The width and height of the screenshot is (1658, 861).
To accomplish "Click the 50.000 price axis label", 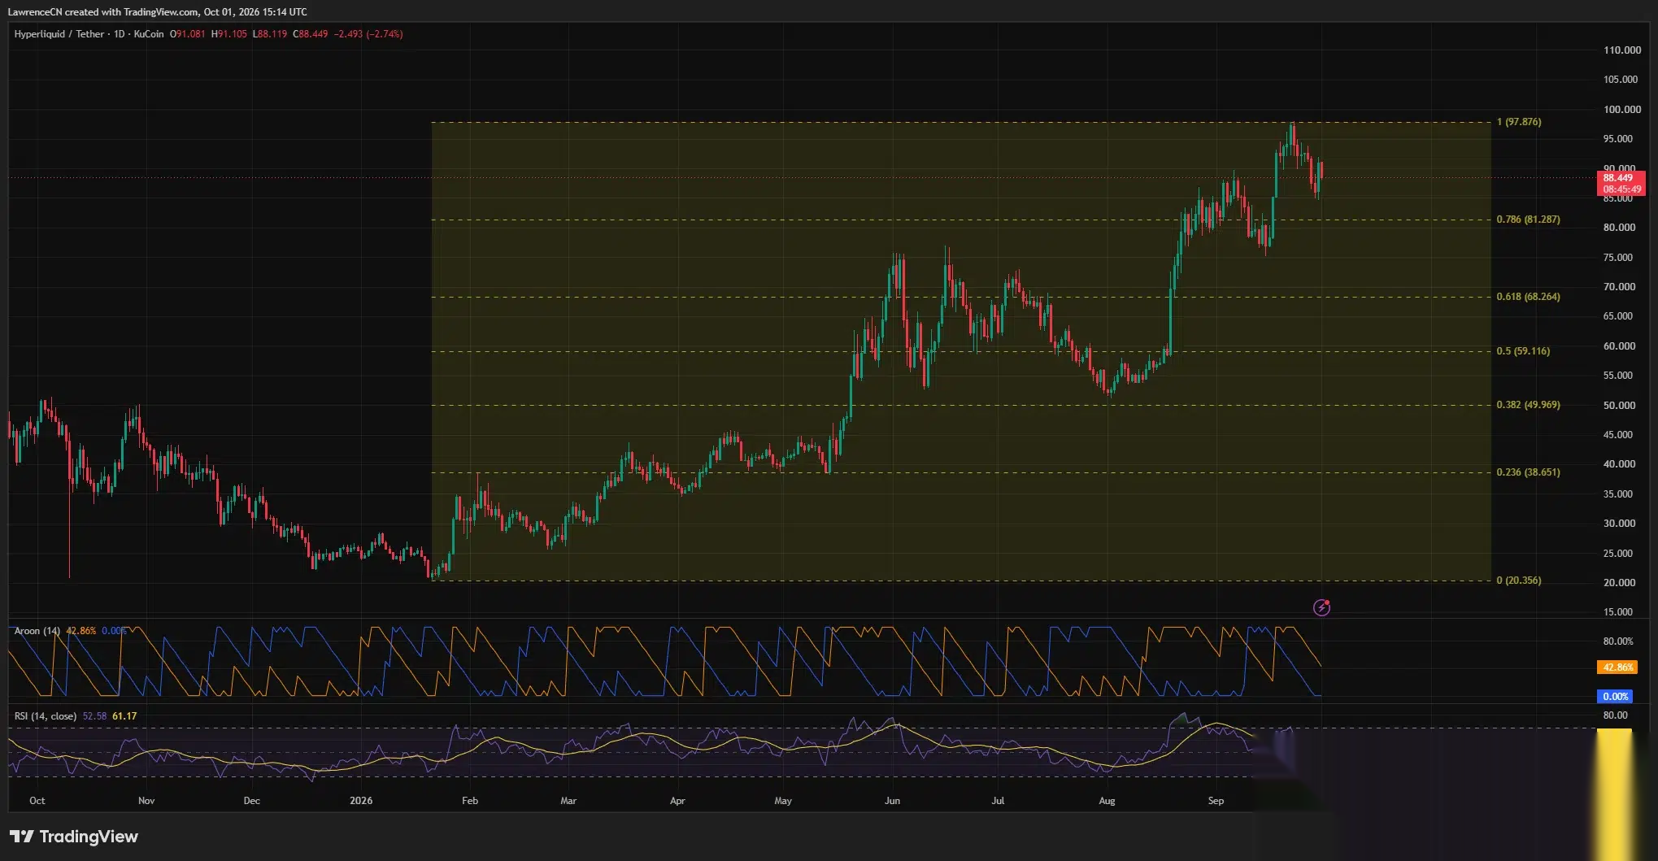I will click(x=1619, y=406).
